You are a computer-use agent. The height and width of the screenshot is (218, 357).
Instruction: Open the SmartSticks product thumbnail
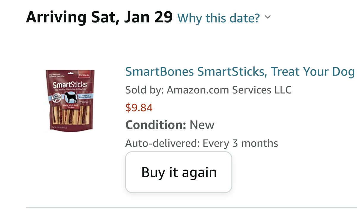pos(70,101)
